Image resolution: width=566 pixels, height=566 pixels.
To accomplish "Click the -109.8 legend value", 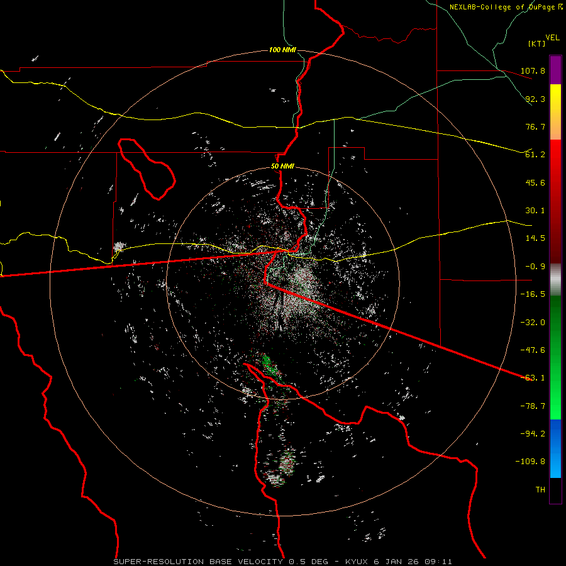I will 530,462.
